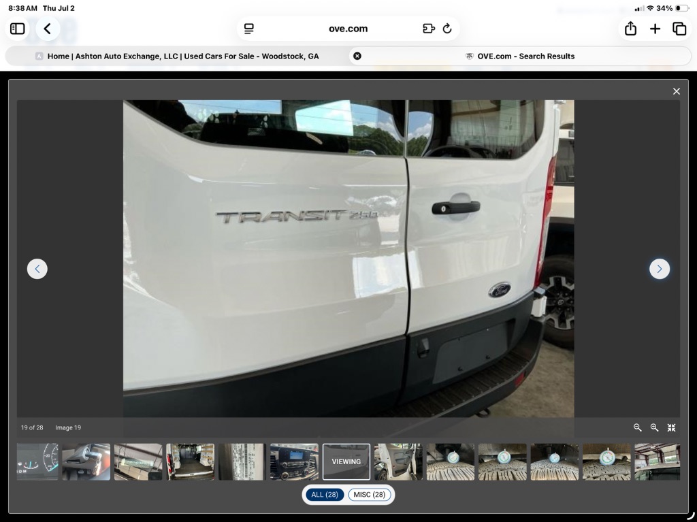Open the extensions icon in the address bar
The height and width of the screenshot is (522, 697).
pos(429,29)
